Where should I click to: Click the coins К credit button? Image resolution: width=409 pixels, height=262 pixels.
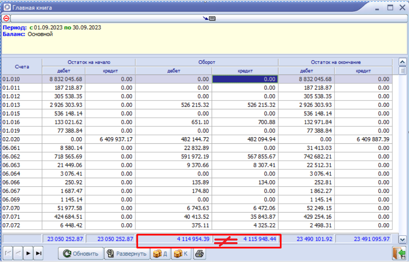coord(181,254)
